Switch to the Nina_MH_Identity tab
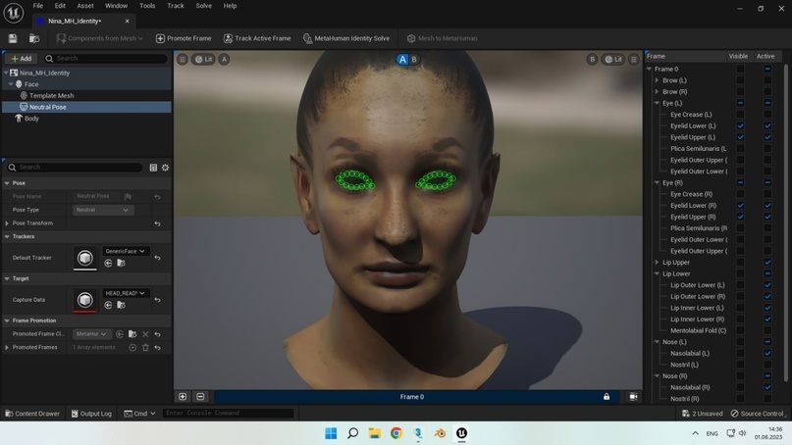792x445 pixels. (75, 22)
